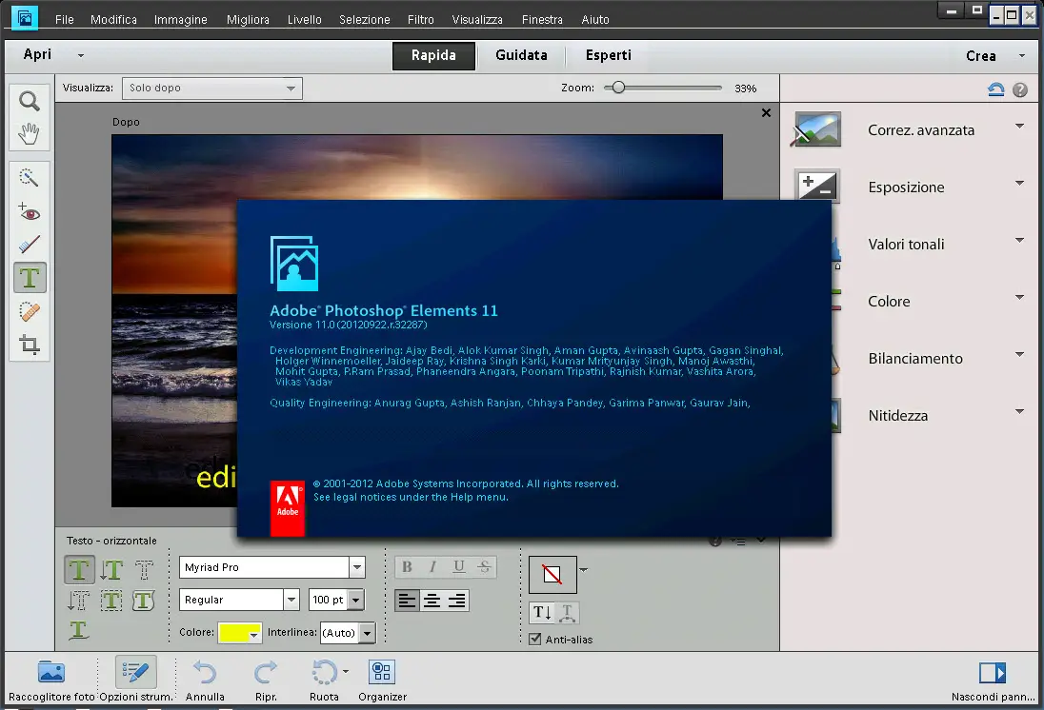The height and width of the screenshot is (710, 1044).
Task: Pick the text on selection option
Action: coord(111,601)
